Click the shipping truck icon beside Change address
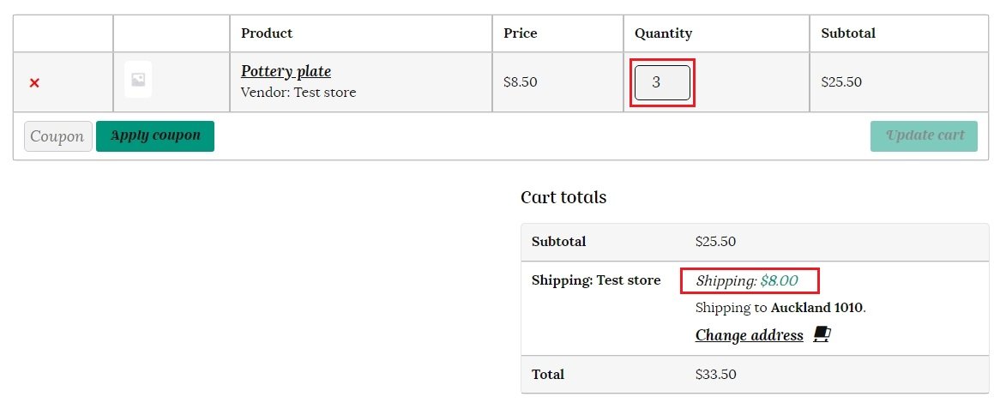994x409 pixels. tap(822, 334)
